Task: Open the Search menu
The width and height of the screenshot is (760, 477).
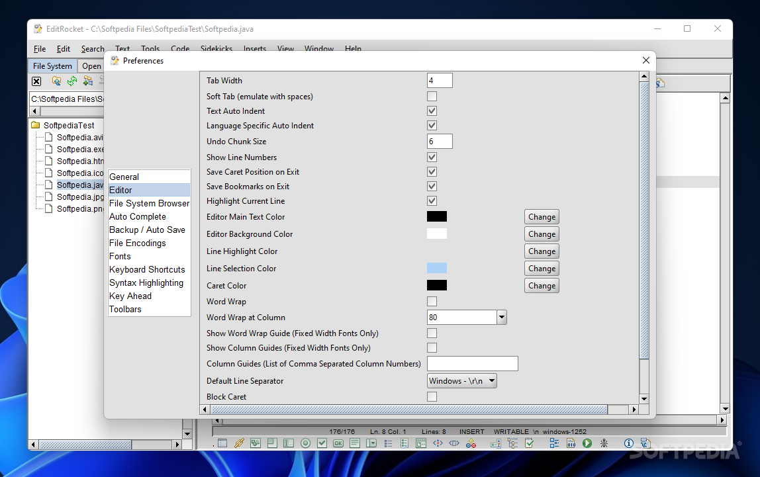Action: 93,49
